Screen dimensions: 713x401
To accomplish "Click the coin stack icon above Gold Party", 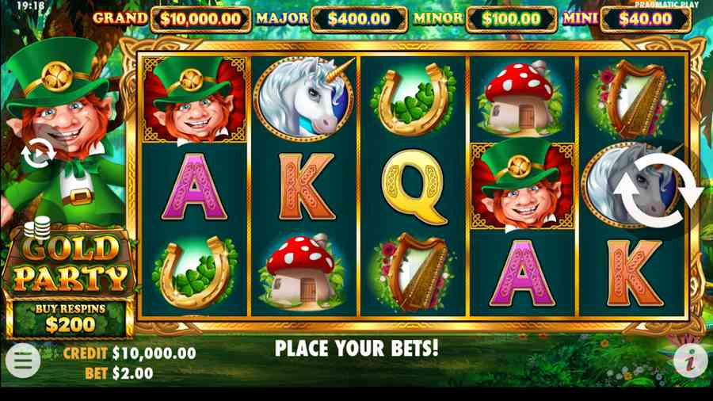I will point(36,227).
